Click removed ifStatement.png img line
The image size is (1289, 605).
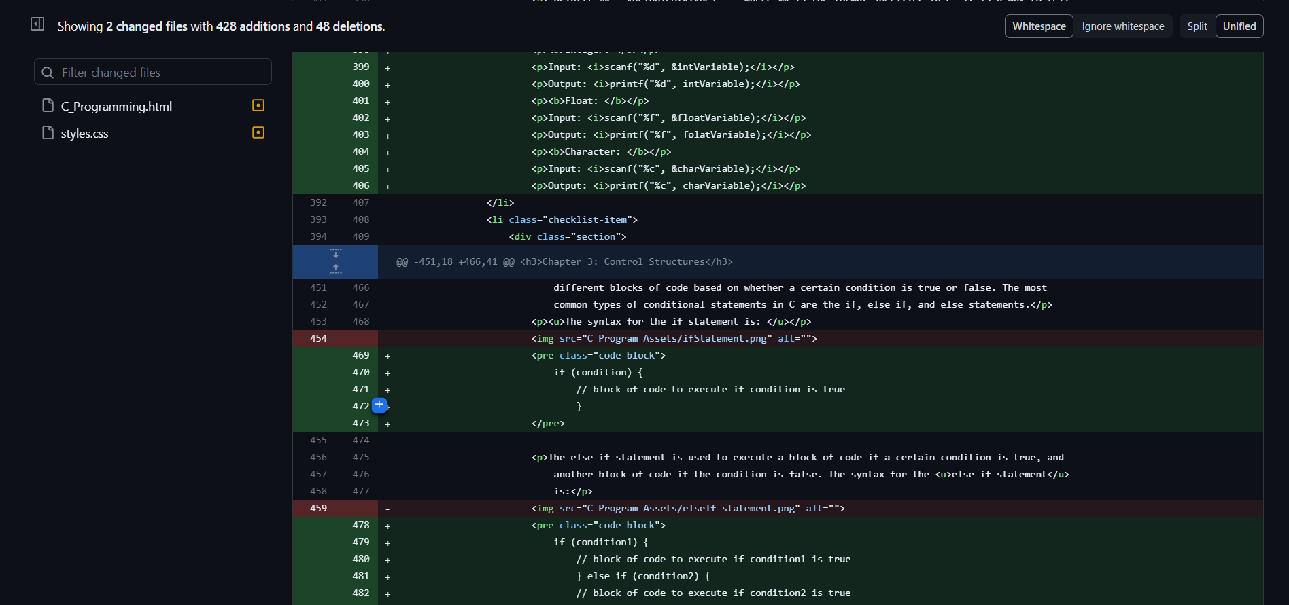[x=674, y=338]
